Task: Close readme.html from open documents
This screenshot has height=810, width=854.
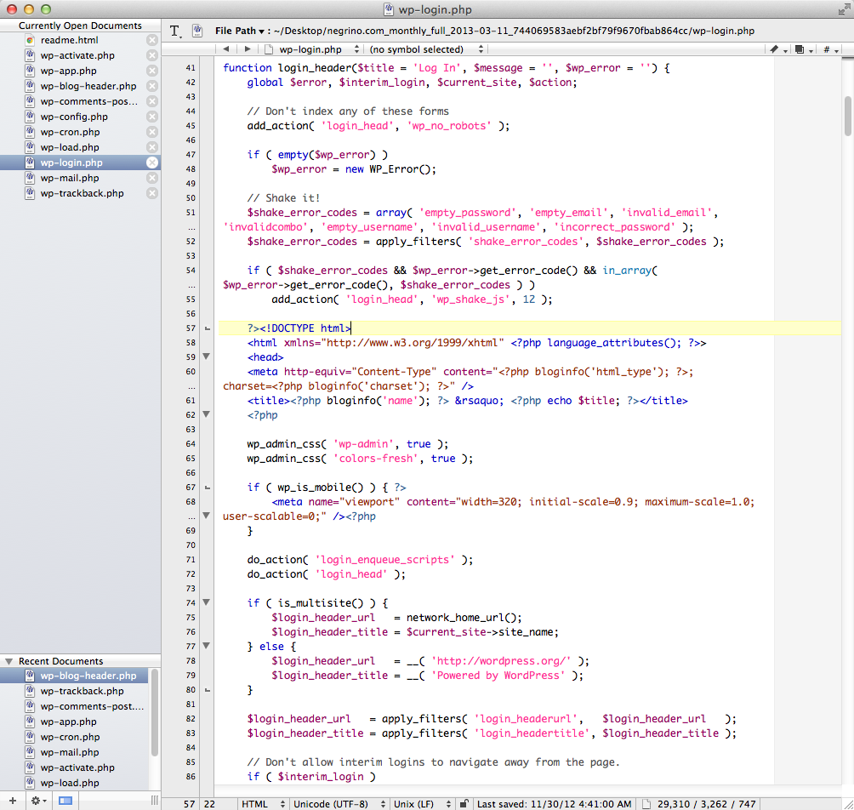Action: click(152, 40)
